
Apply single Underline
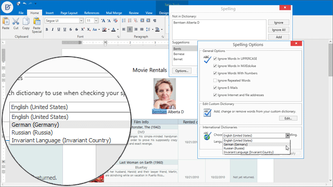[x=59, y=30]
